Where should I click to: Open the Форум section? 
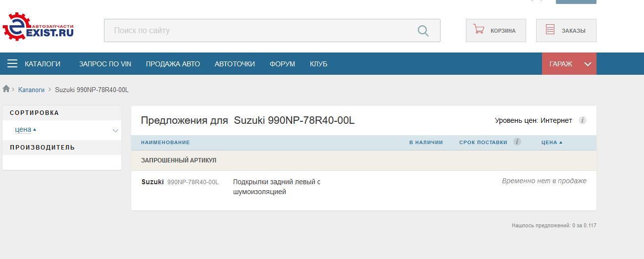click(282, 64)
